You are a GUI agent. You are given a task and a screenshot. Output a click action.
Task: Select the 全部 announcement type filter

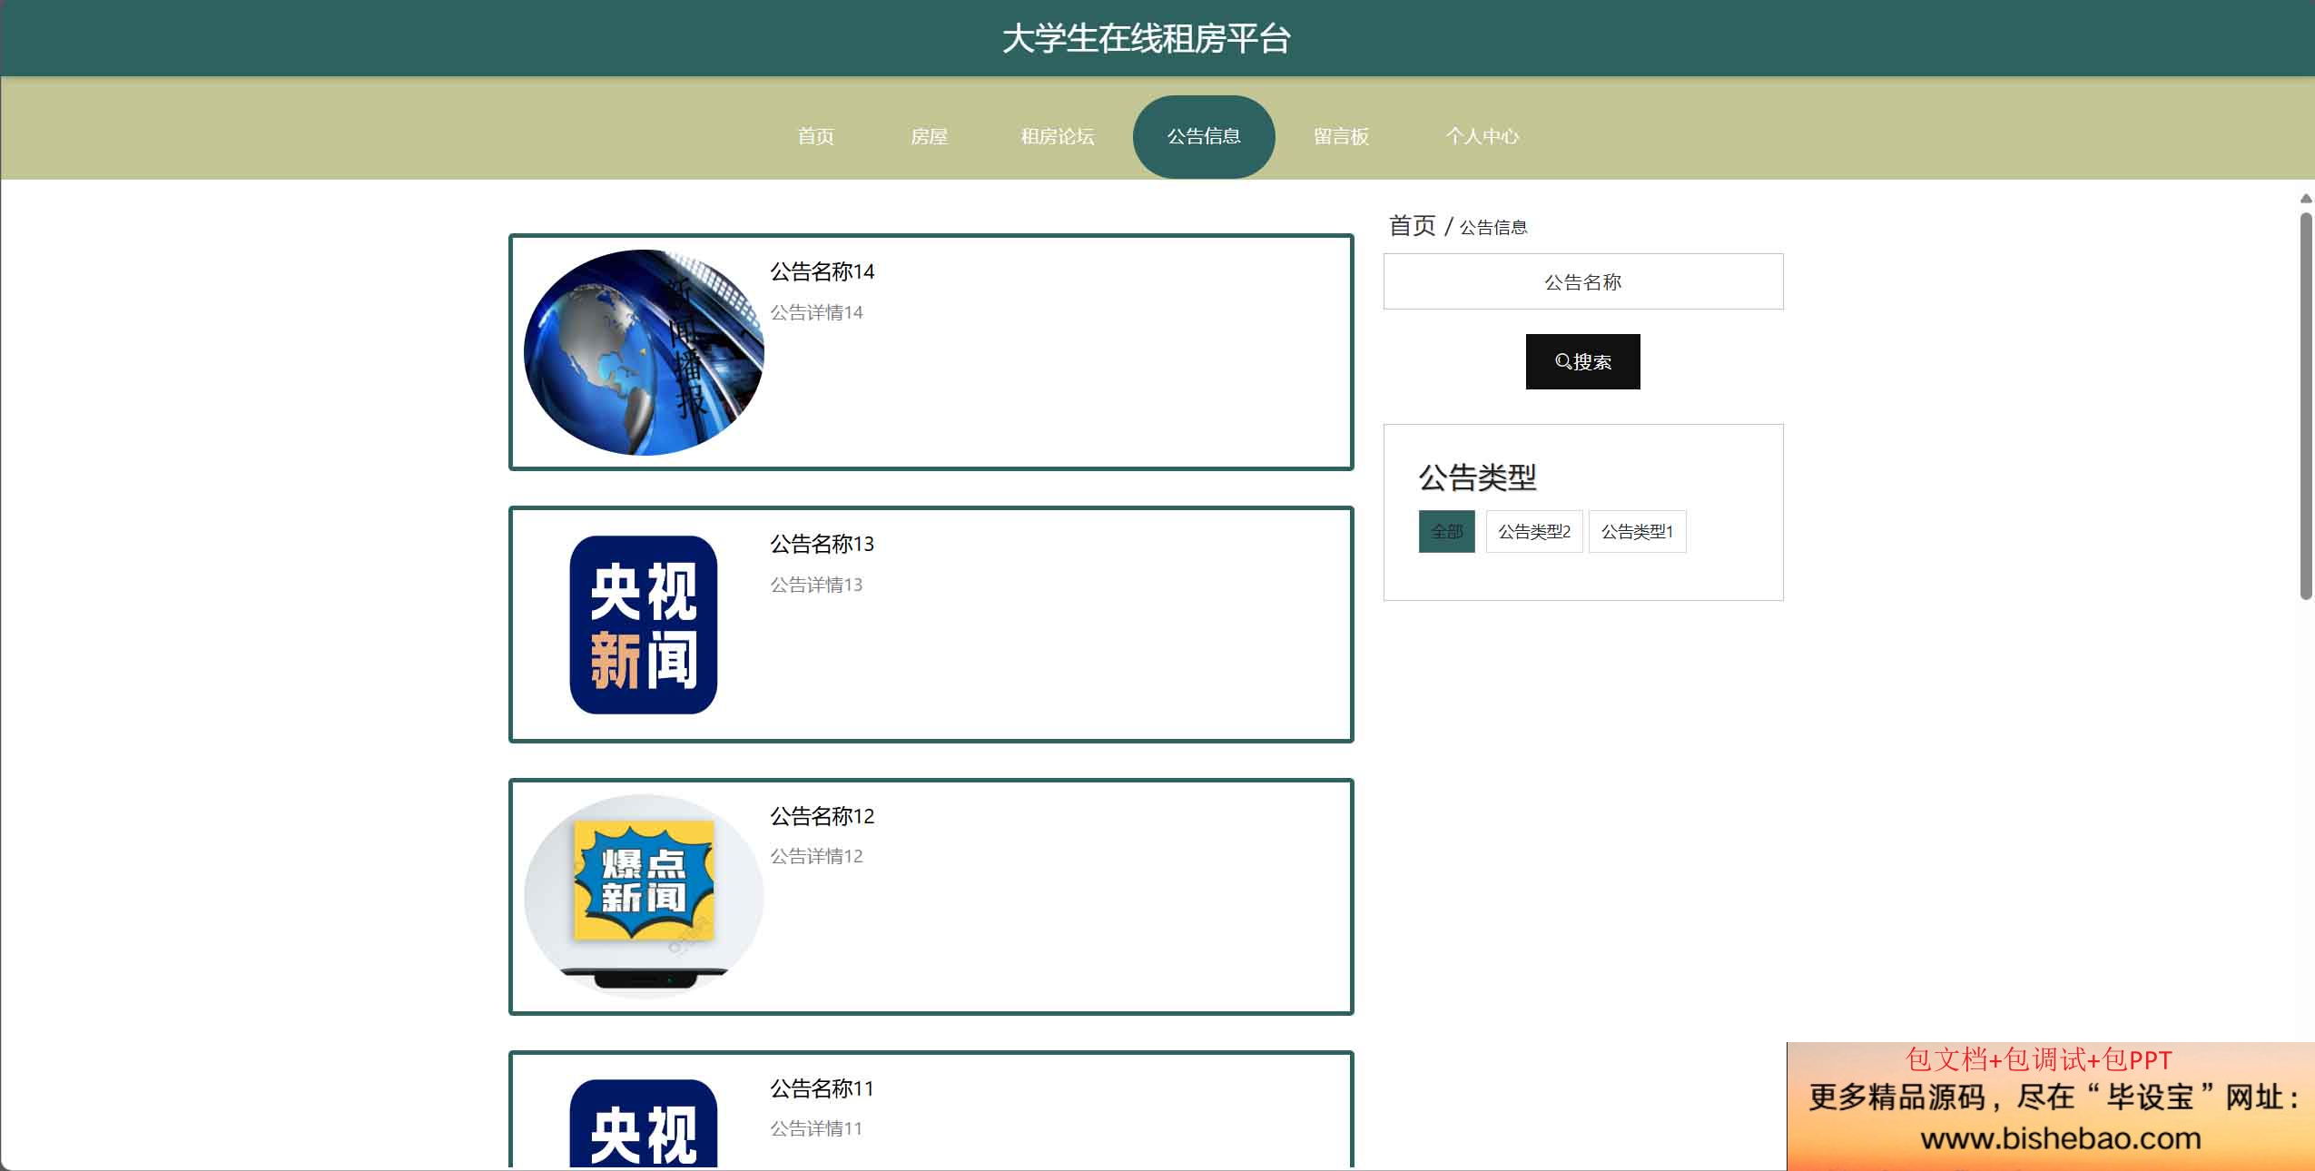coord(1446,532)
